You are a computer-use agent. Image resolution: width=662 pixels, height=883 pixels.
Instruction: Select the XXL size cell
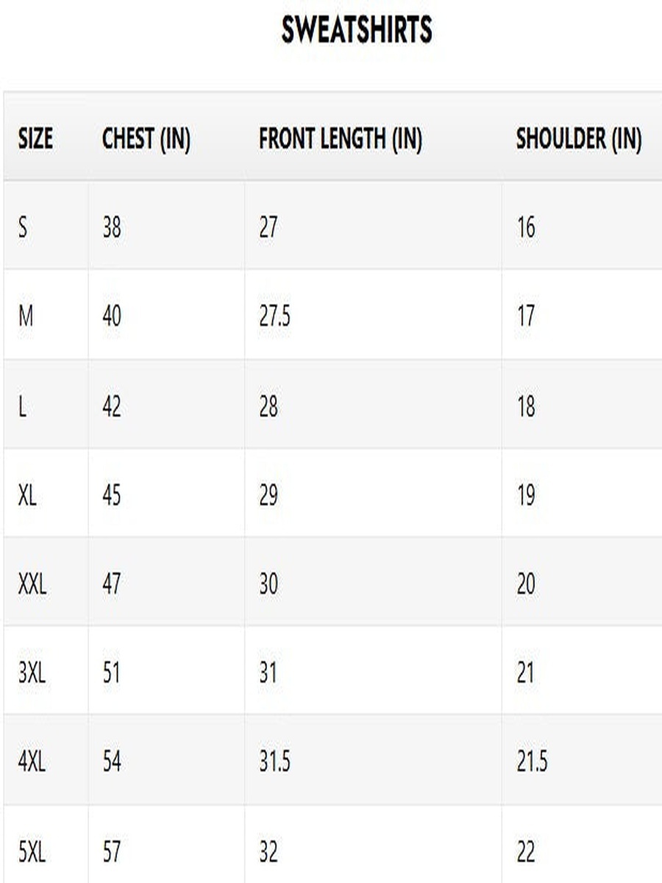point(32,584)
